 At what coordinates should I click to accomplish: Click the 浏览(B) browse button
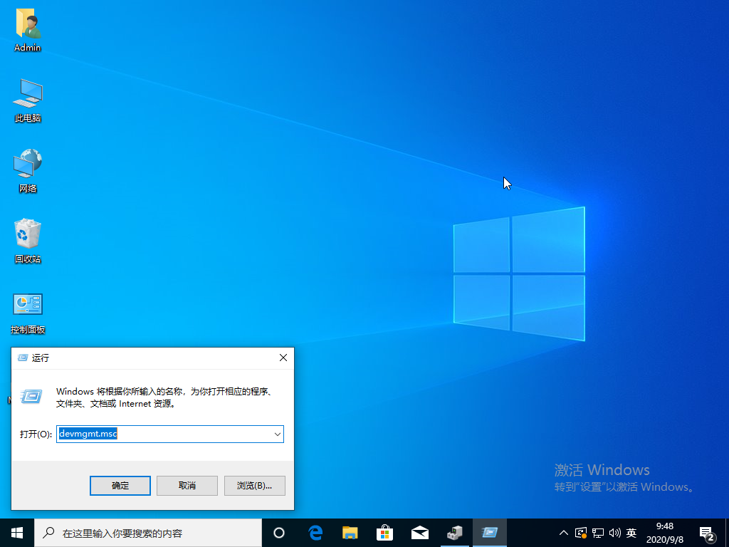254,485
